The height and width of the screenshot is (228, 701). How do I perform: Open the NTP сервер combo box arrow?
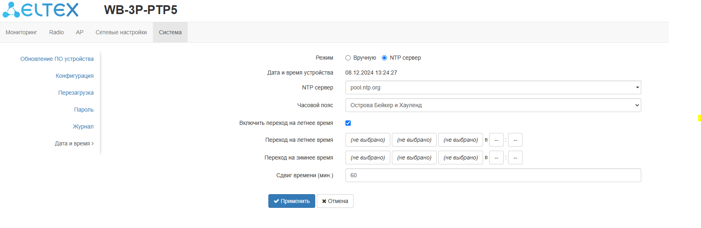[637, 87]
